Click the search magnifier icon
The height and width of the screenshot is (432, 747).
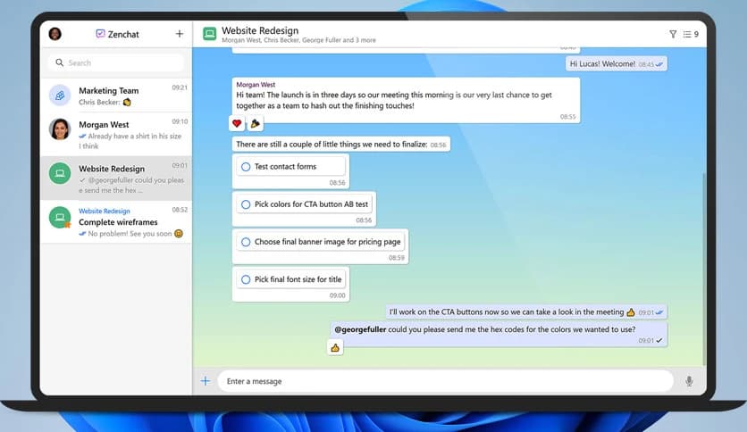pyautogui.click(x=60, y=62)
